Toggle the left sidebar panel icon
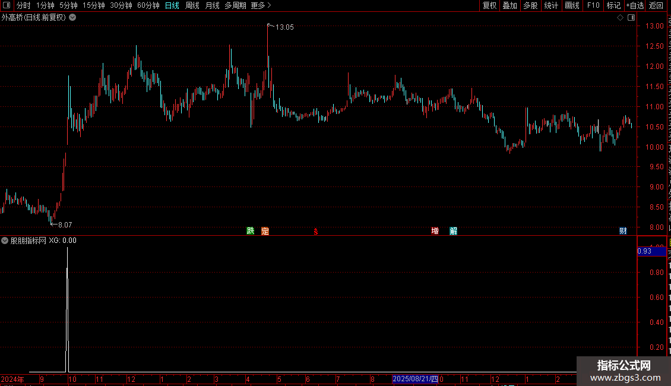 (7, 5)
